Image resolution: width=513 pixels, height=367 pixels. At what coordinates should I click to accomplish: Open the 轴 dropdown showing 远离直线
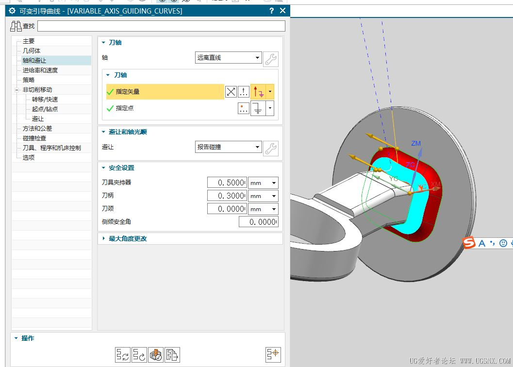coord(229,58)
